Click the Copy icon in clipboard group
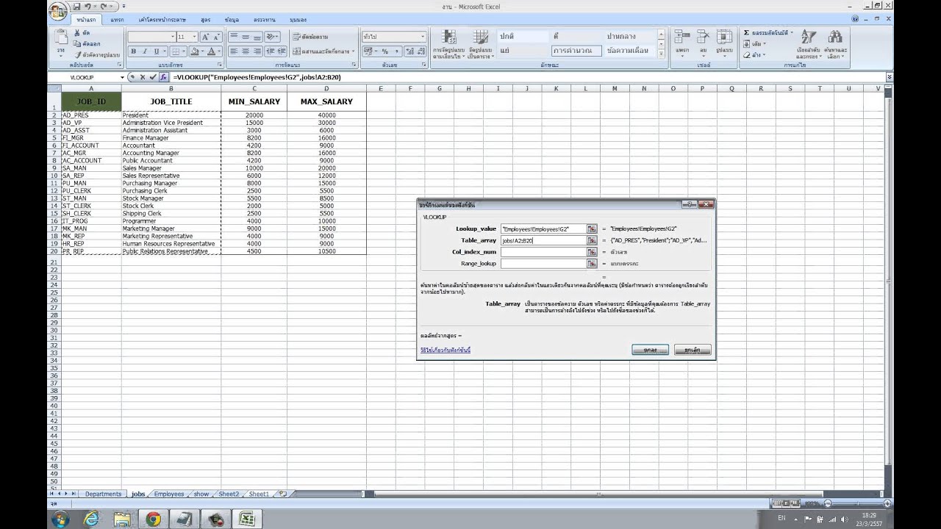 click(x=77, y=44)
